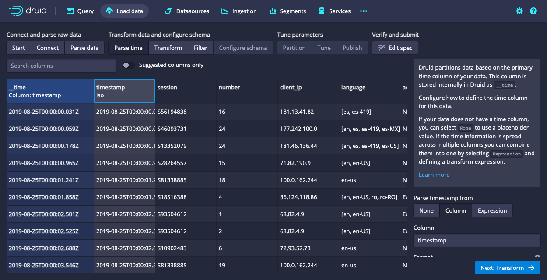Click the Datasources navigation icon
Viewport: 547px width, 280px height.
pos(168,11)
